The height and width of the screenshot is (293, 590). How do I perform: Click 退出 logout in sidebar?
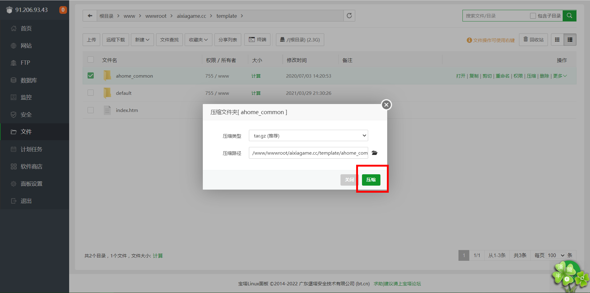coord(34,201)
